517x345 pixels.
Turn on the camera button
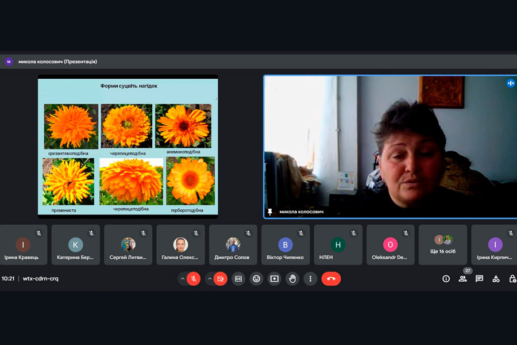tap(221, 279)
